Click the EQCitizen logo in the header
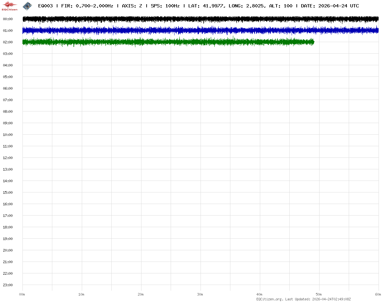This screenshot has width=385, height=302. coord(10,6)
